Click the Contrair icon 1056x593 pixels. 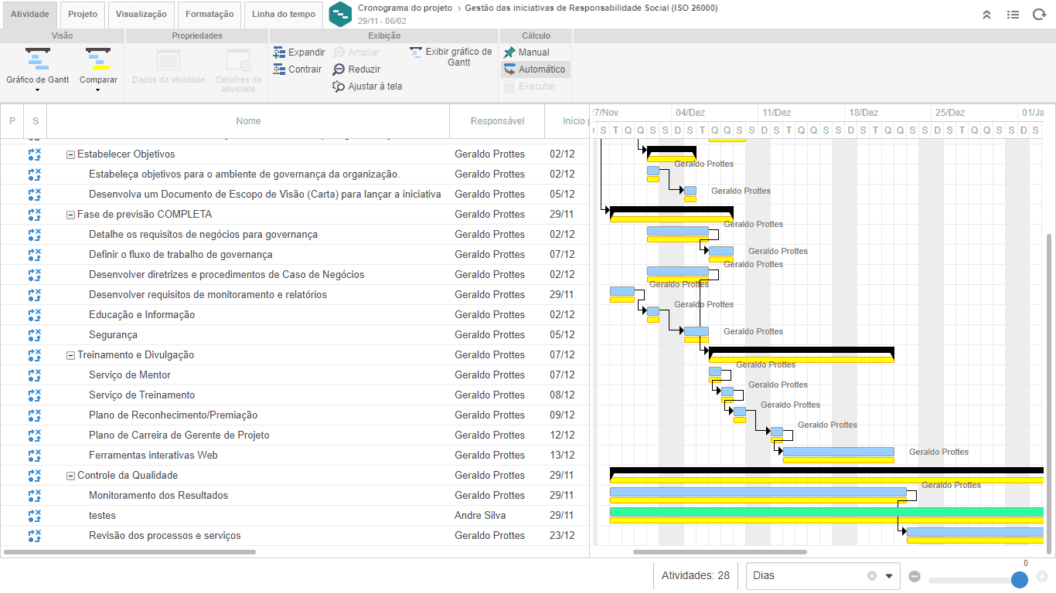[279, 69]
